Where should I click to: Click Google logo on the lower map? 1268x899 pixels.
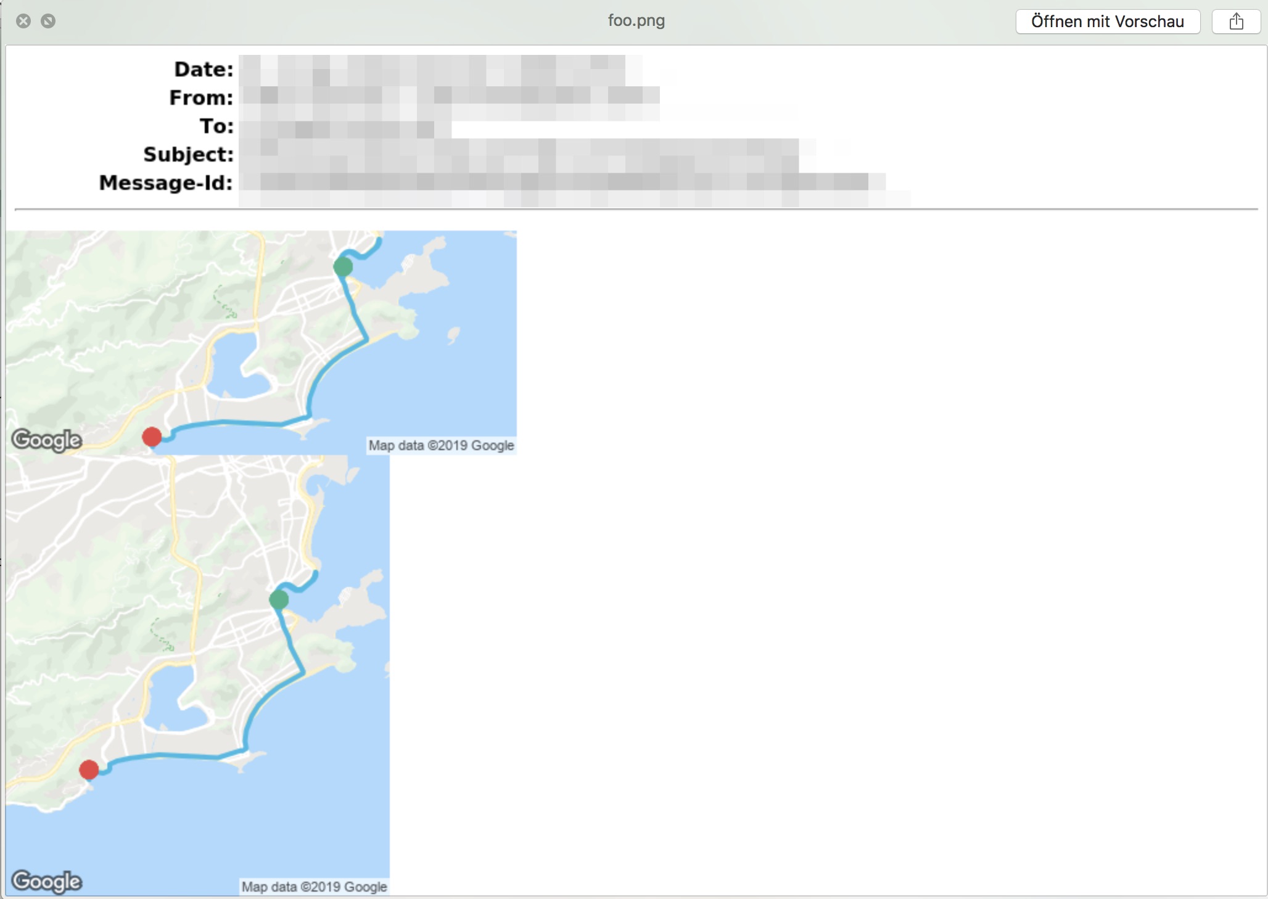pyautogui.click(x=47, y=881)
